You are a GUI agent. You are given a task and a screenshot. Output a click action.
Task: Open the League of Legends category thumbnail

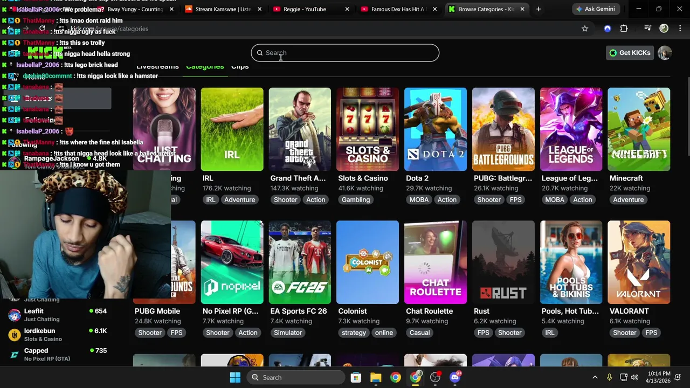(571, 129)
